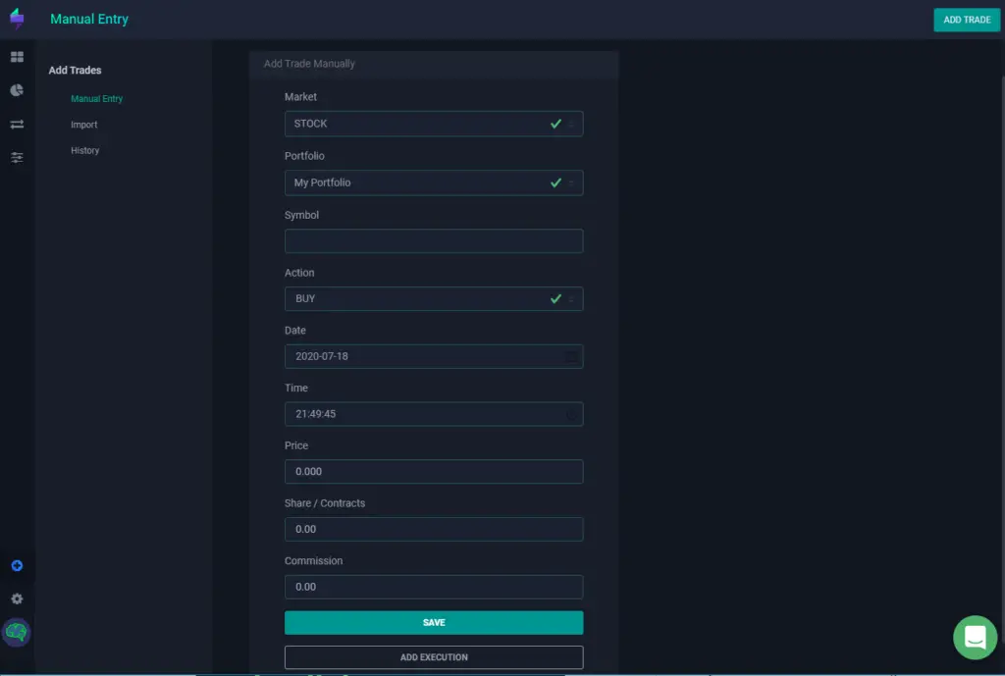Viewport: 1005px width, 676px height.
Task: Open the settings gear icon
Action: pyautogui.click(x=17, y=599)
